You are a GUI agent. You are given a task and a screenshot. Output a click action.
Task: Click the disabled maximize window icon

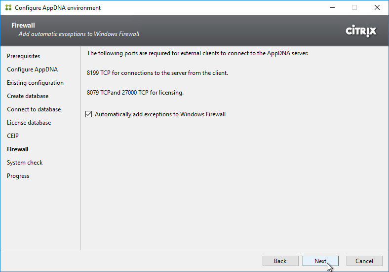coord(354,8)
